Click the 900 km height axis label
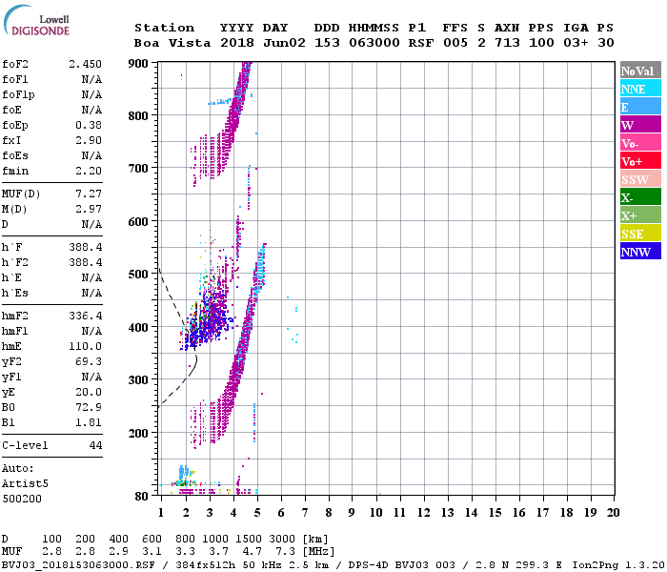The height and width of the screenshot is (572, 667). [138, 64]
